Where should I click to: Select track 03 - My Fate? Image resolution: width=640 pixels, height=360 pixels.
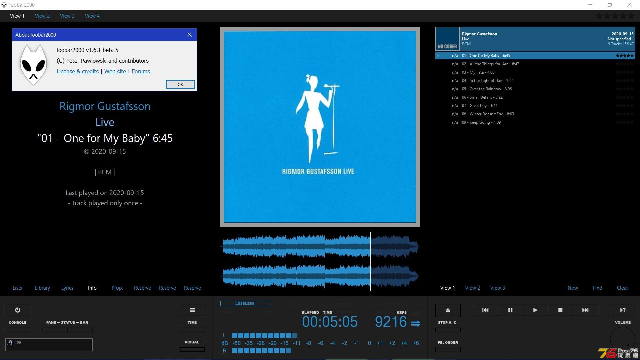(535, 72)
